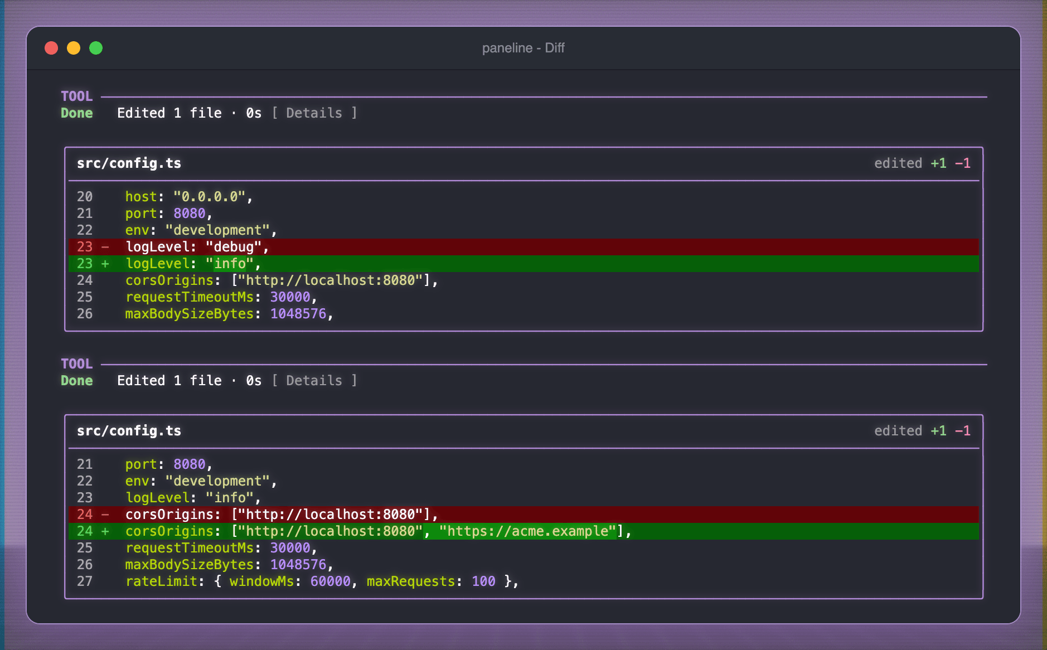1047x650 pixels.
Task: Click the removed corsOrigins line 24
Action: point(523,515)
